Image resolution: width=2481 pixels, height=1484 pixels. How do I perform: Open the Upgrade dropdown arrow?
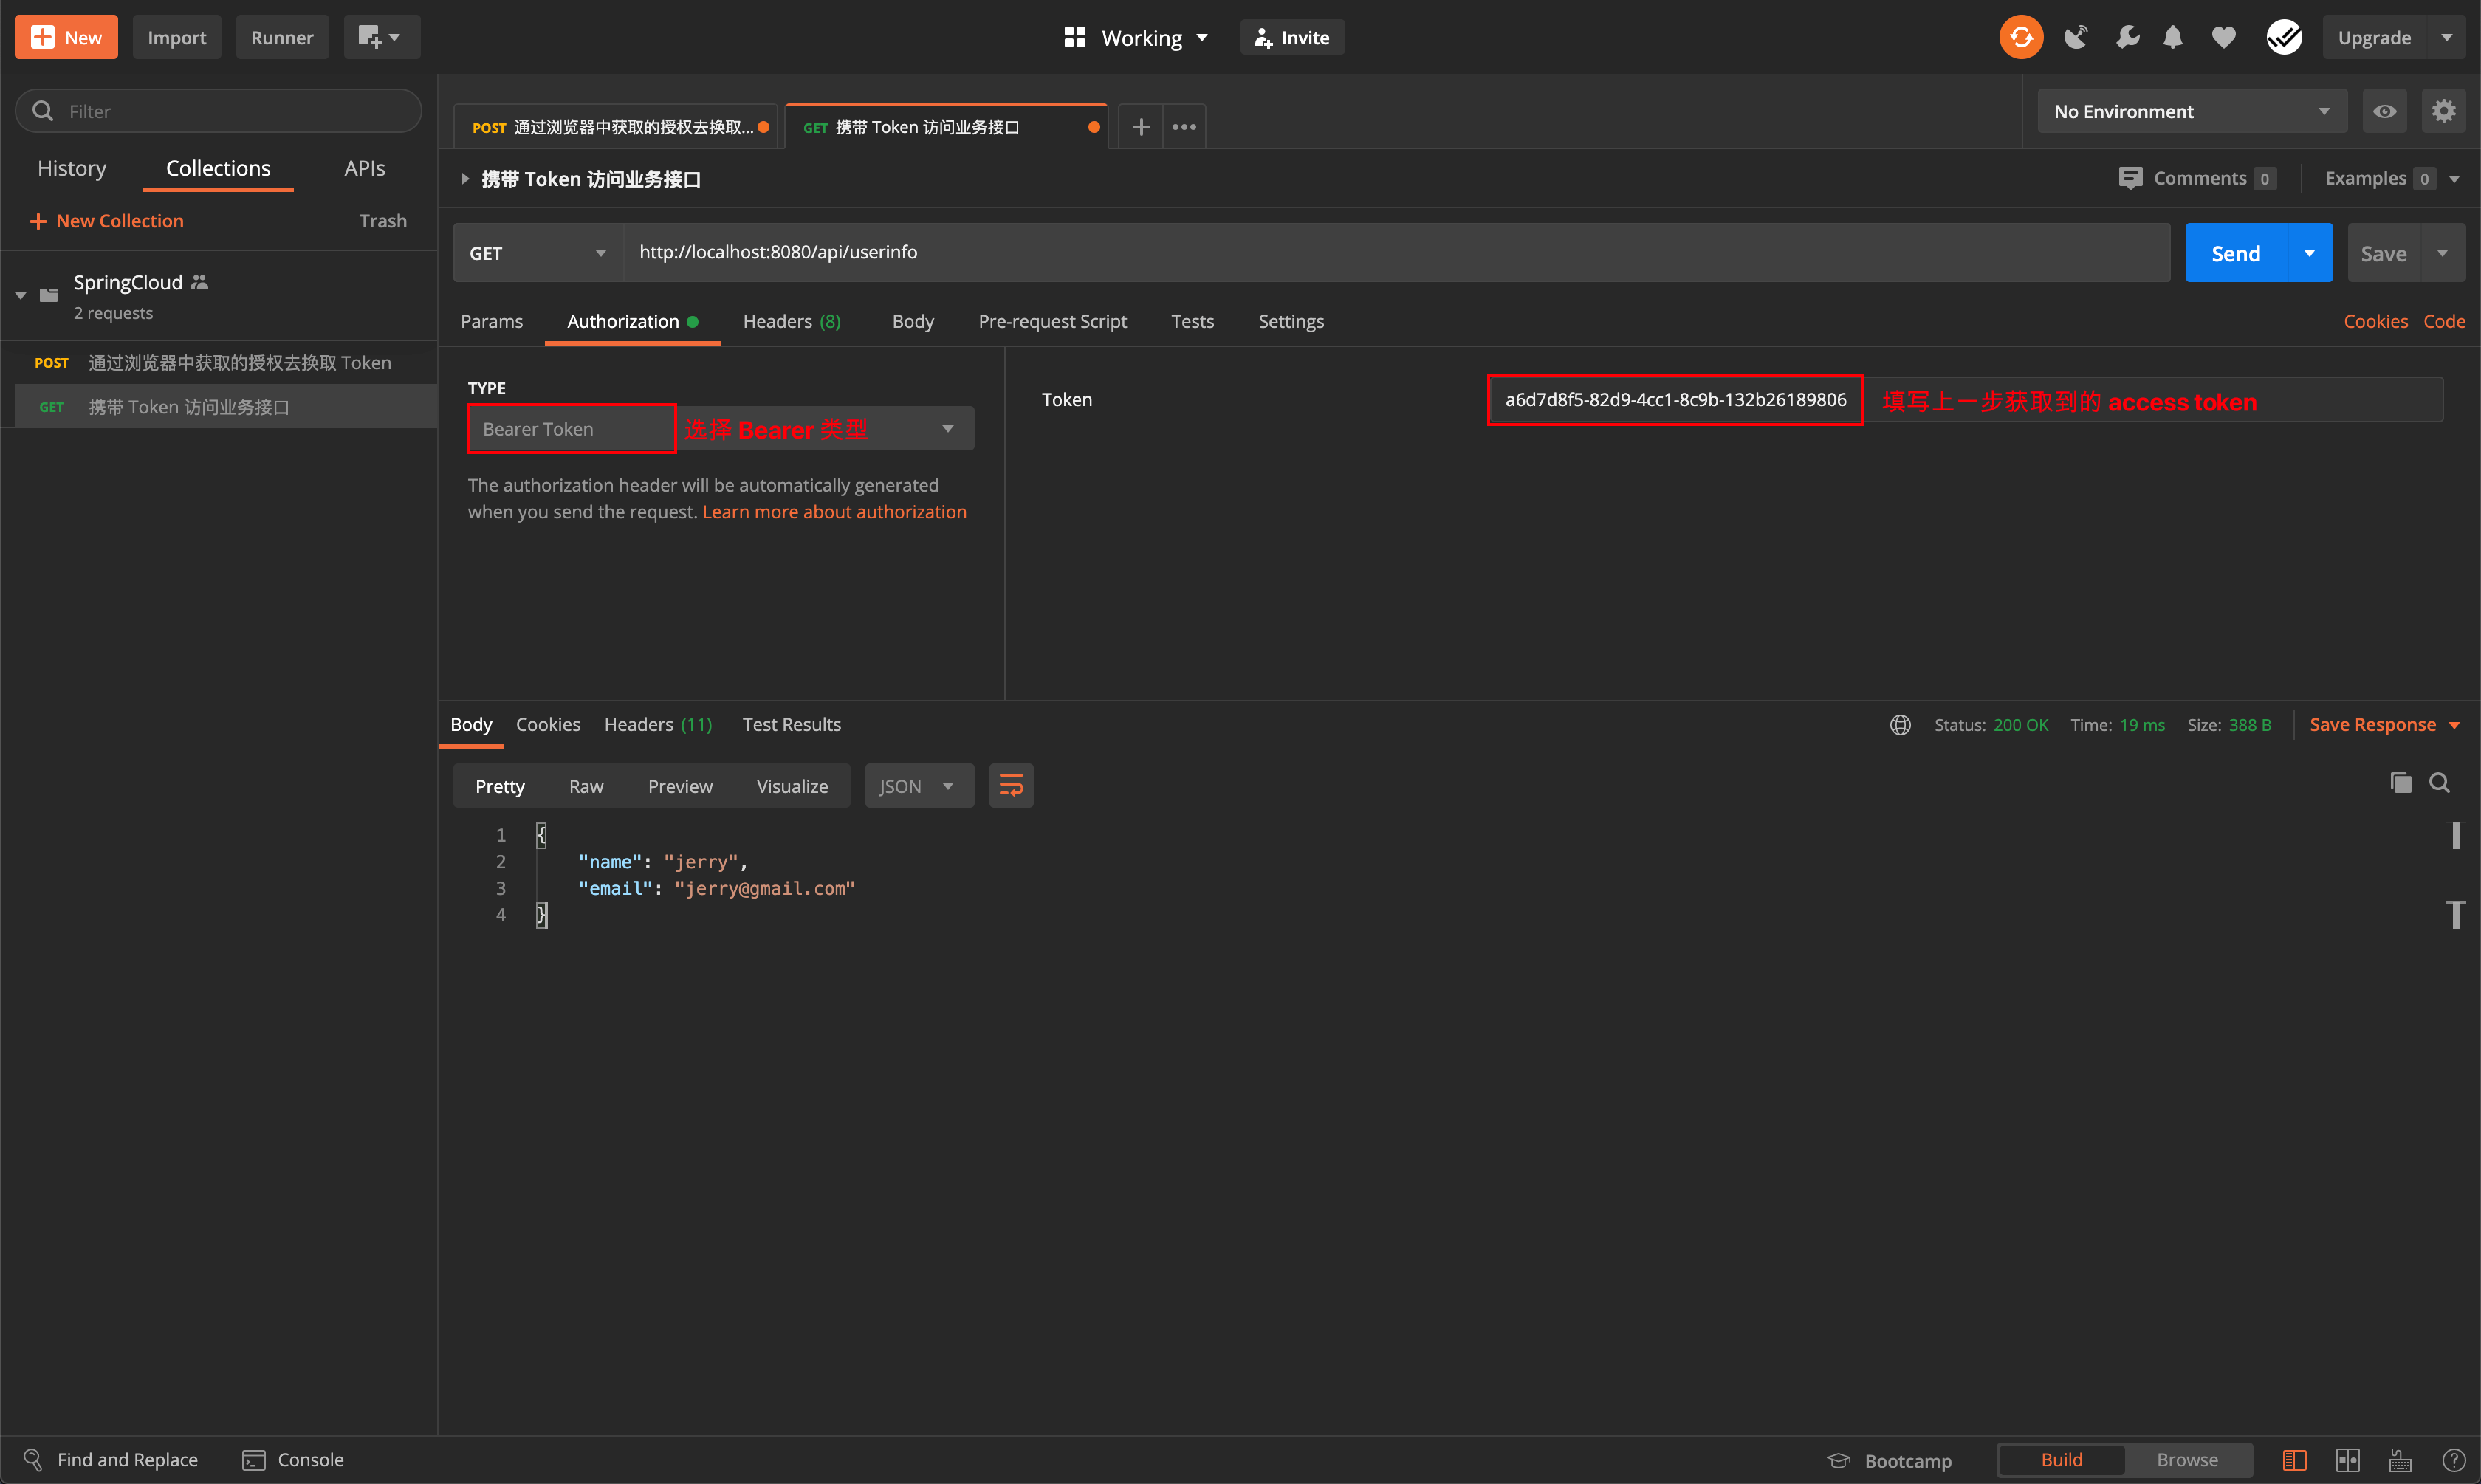point(2447,37)
